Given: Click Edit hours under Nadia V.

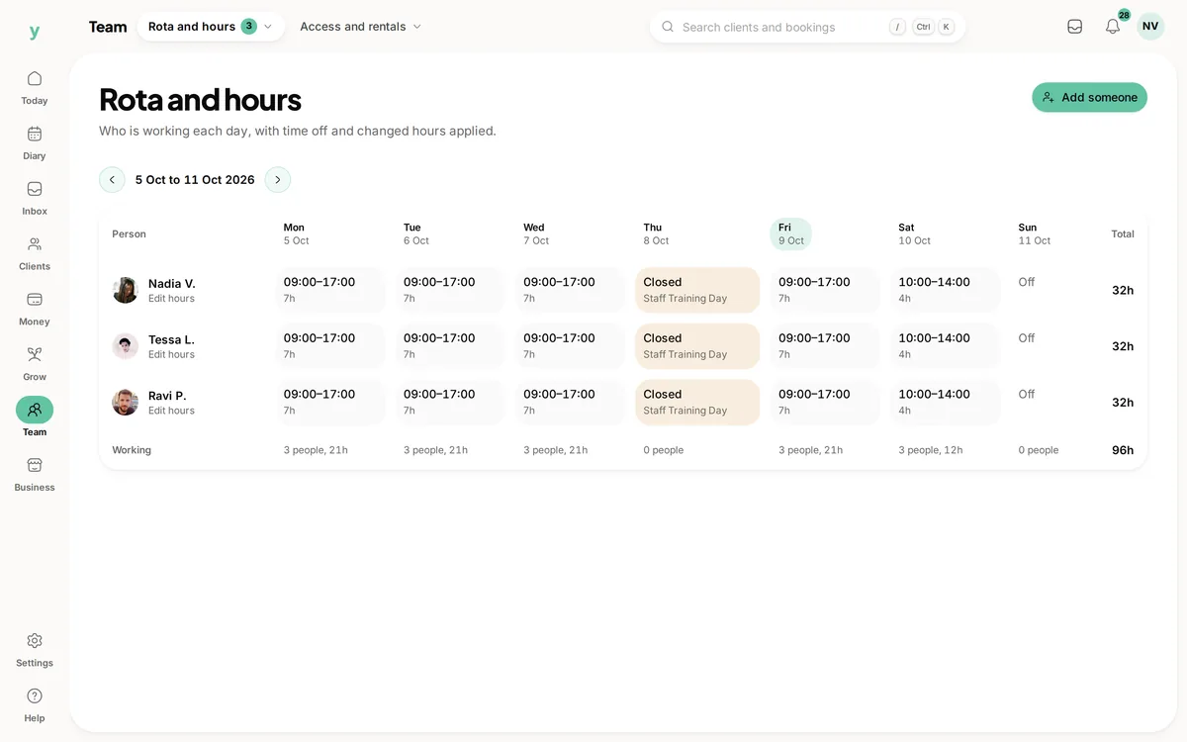Looking at the screenshot, I should coord(171,299).
